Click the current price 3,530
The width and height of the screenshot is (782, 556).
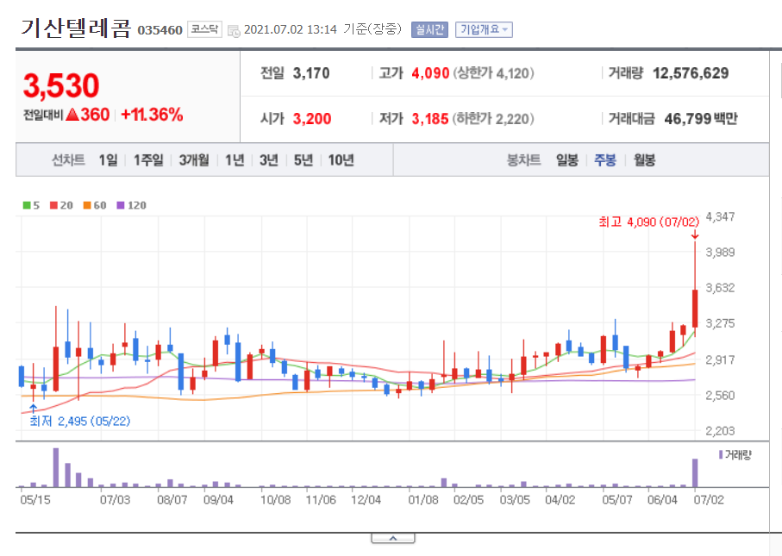pos(61,85)
